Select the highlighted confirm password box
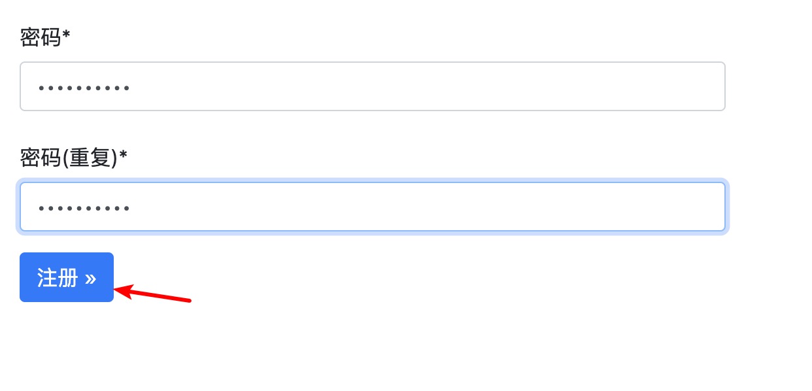812x391 pixels. pos(372,207)
